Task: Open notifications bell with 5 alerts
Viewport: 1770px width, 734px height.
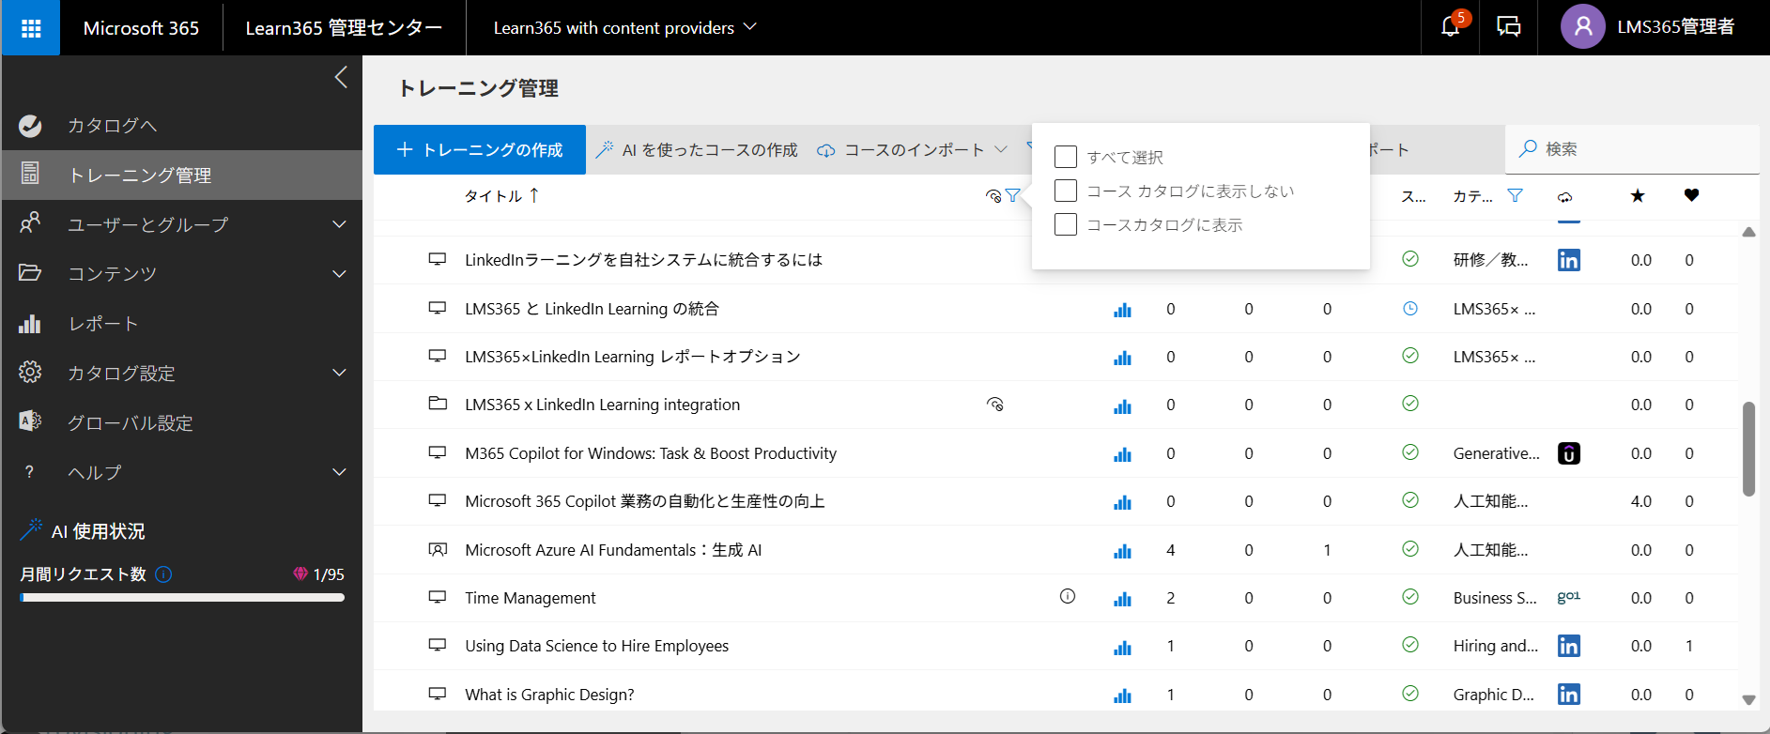Action: pos(1451,26)
